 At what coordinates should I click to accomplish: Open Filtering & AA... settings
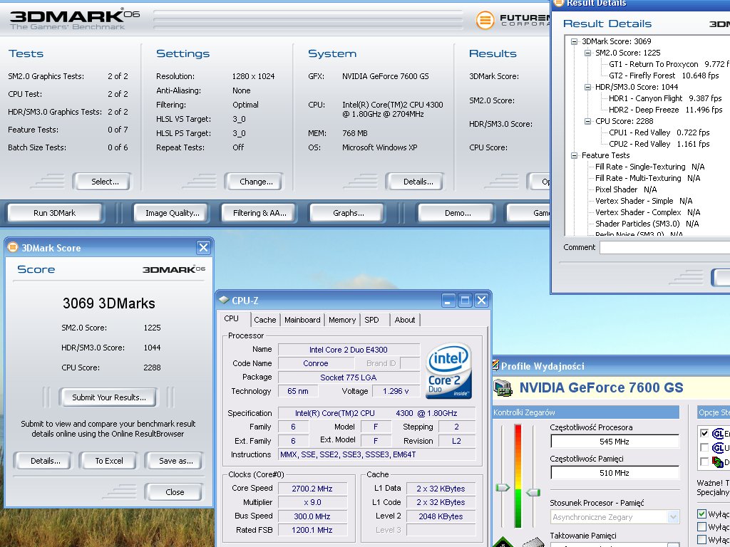(x=259, y=212)
